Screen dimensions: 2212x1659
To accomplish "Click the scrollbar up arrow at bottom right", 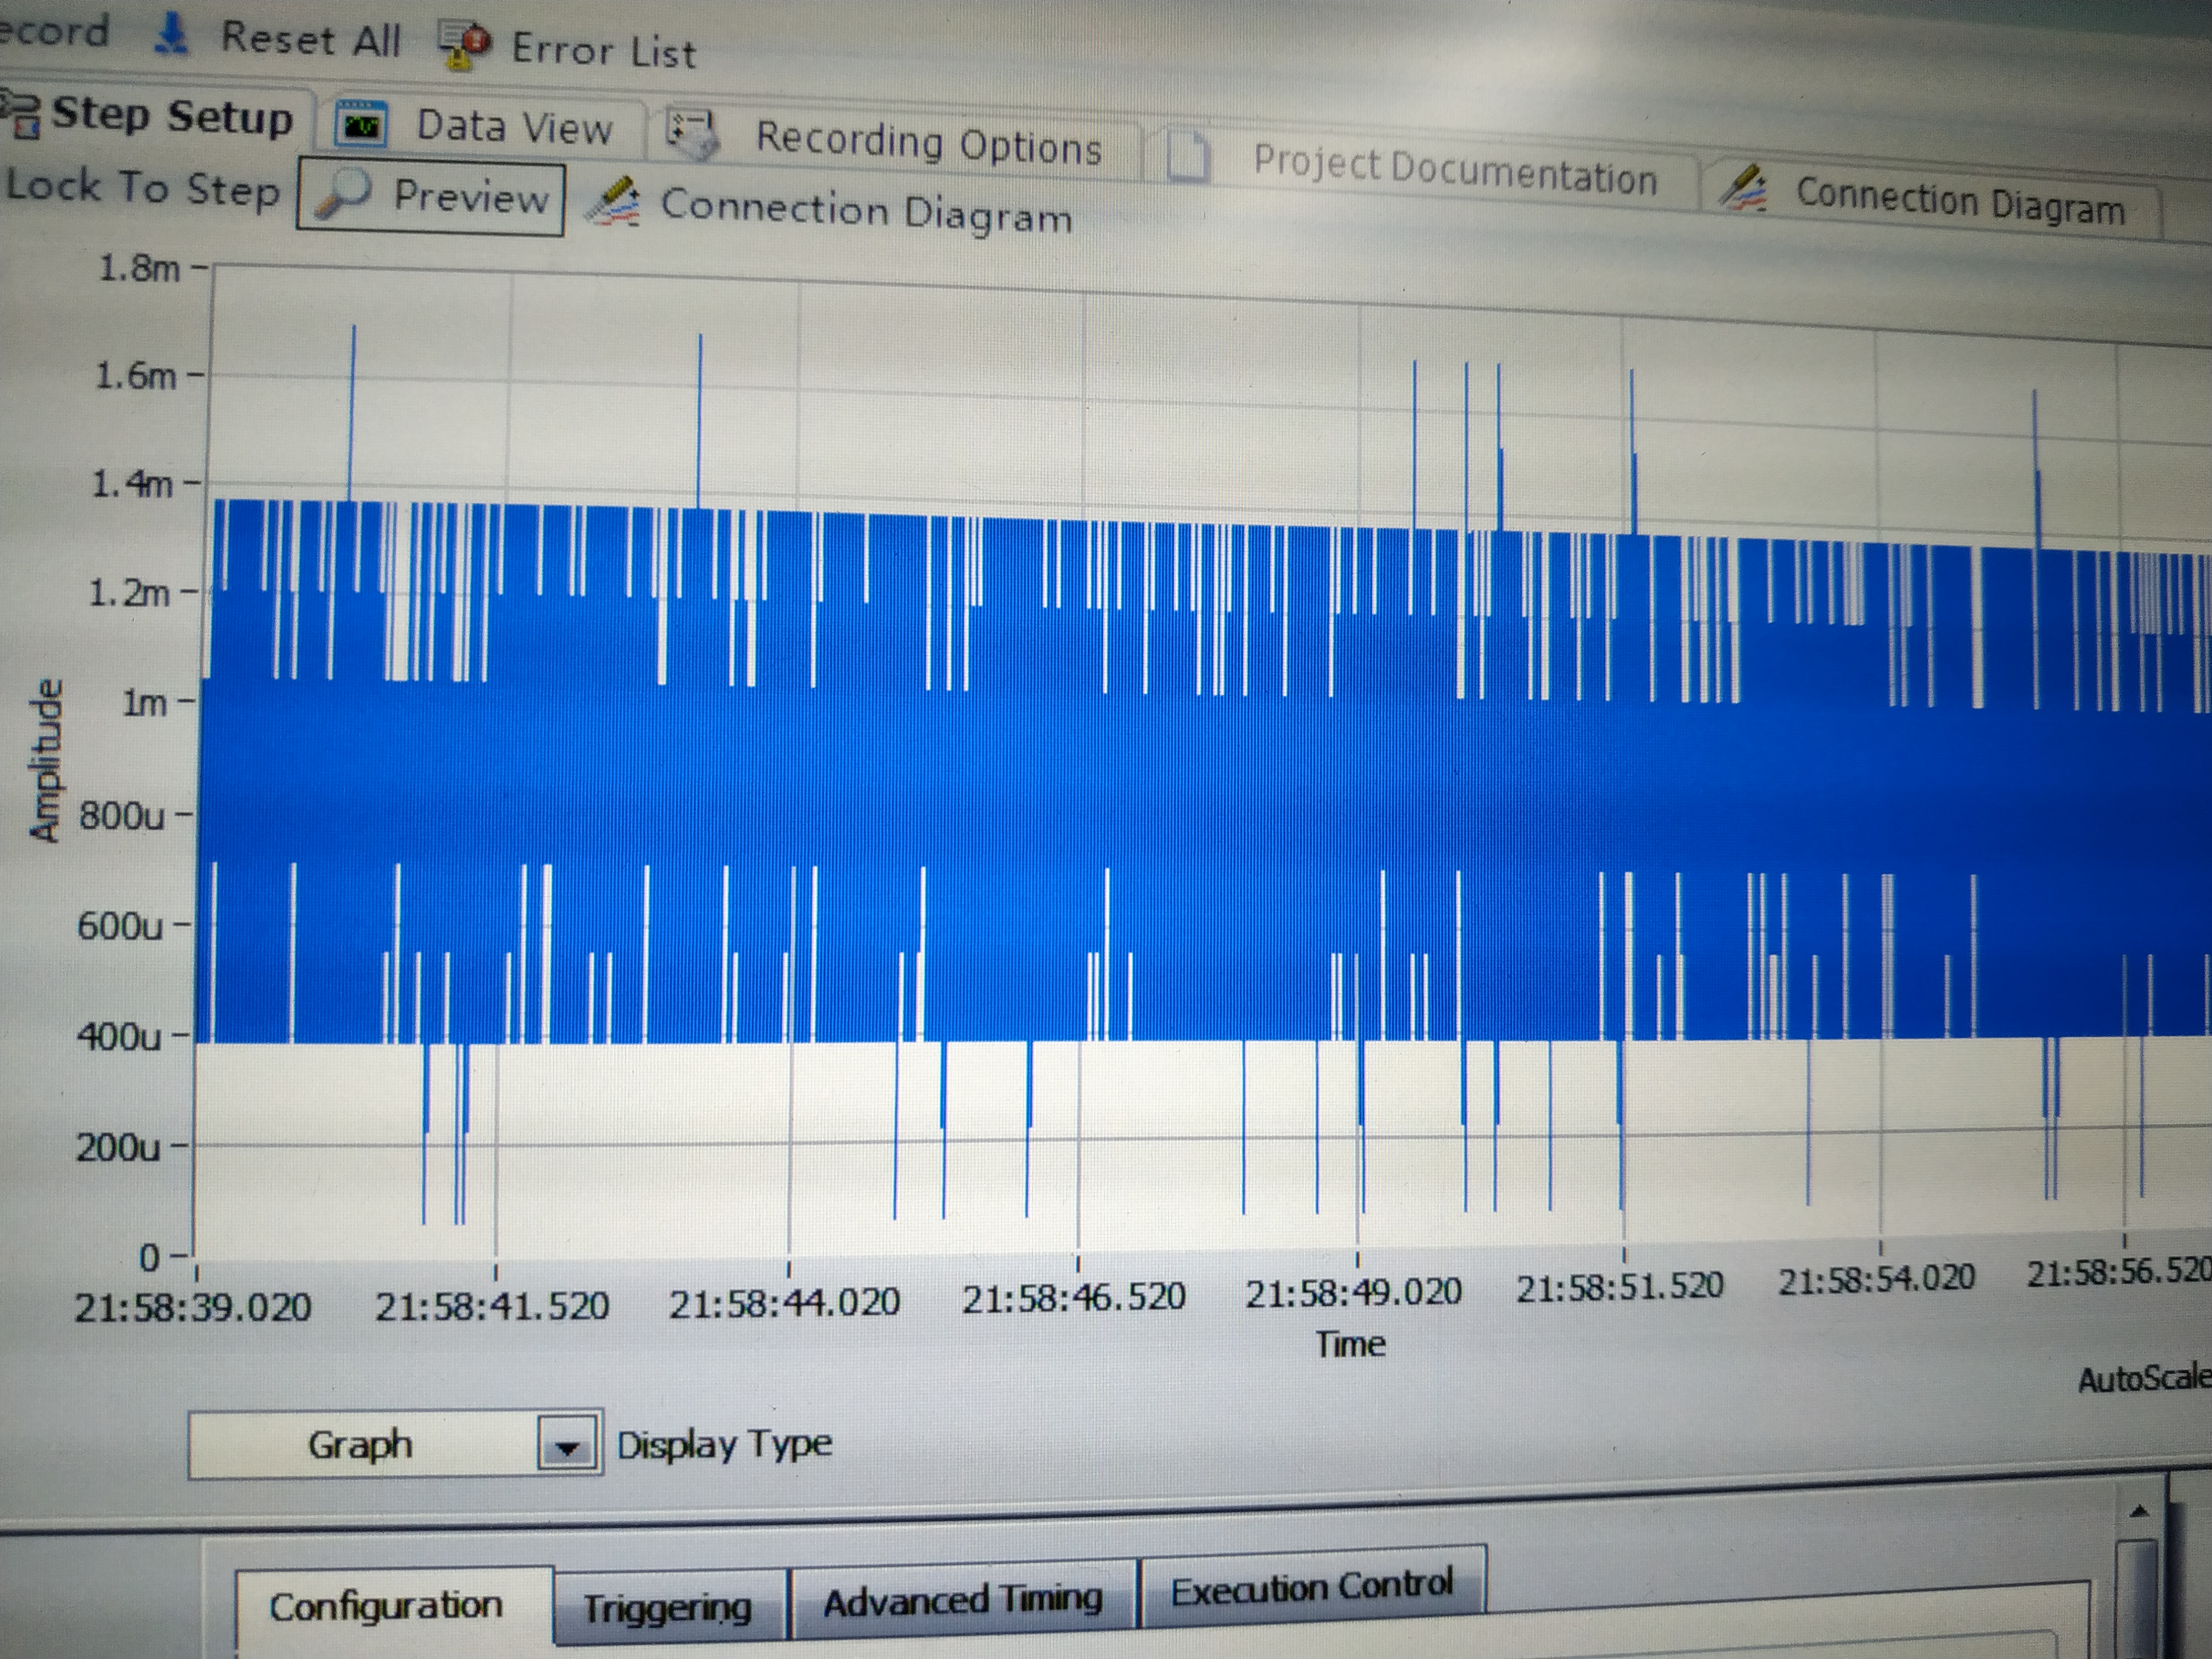I will click(x=2139, y=1511).
